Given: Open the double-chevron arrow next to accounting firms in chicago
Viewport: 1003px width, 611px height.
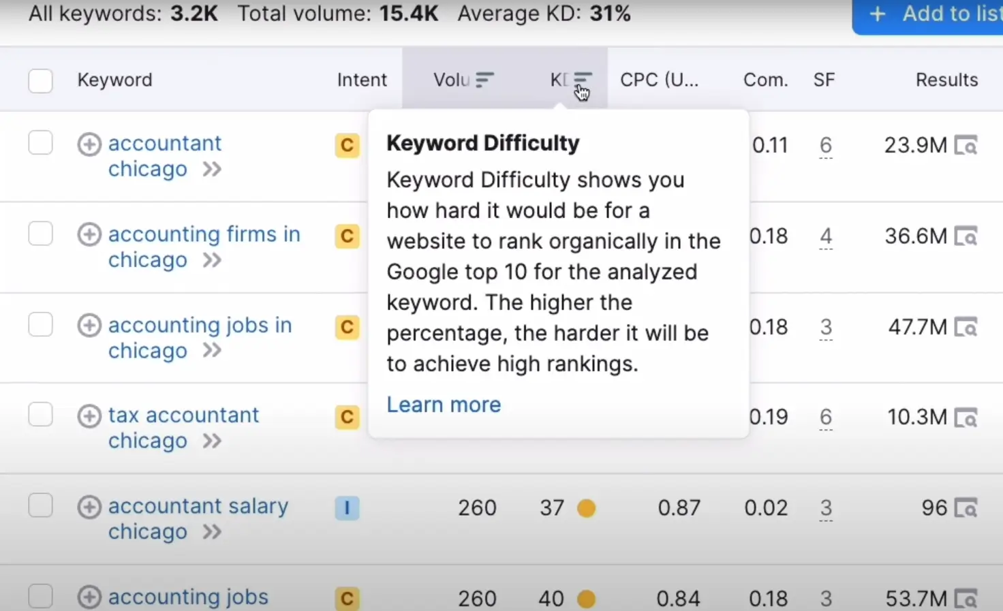Looking at the screenshot, I should pyautogui.click(x=213, y=260).
